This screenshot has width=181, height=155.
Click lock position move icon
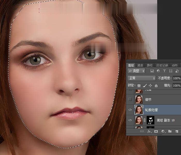coord(150,86)
